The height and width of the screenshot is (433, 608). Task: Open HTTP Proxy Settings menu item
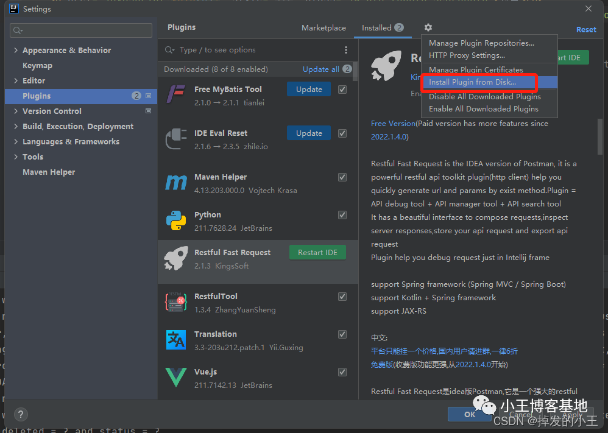tap(467, 55)
